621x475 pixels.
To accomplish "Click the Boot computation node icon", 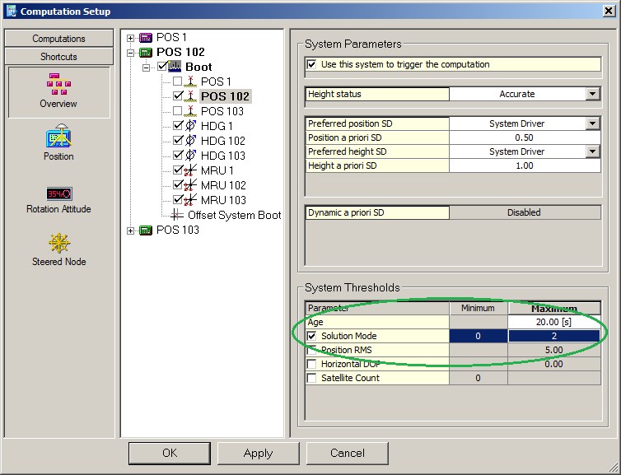I will point(175,67).
